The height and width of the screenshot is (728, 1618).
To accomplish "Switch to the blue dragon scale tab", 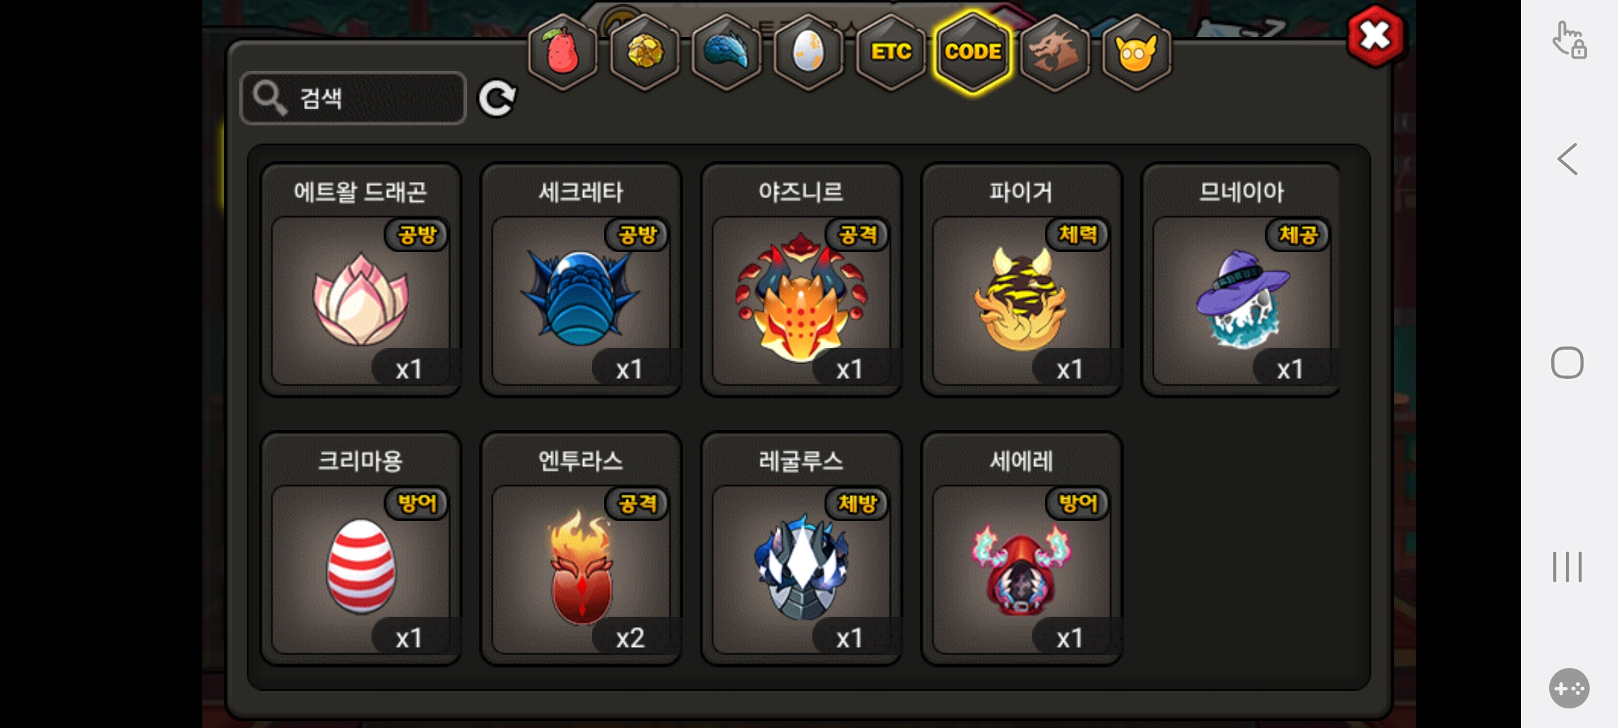I will coord(727,52).
